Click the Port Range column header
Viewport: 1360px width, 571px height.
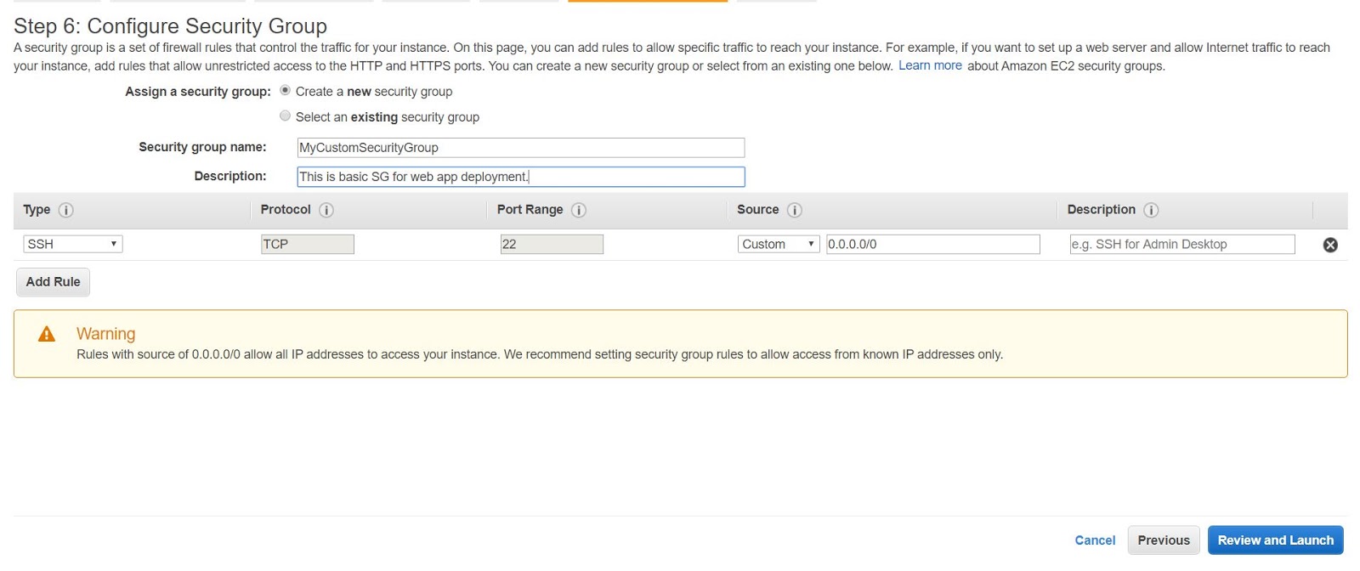coord(530,210)
